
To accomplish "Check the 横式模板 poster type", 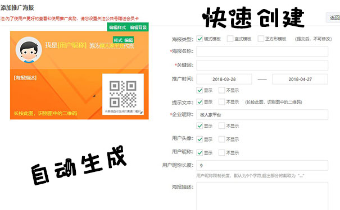I will pos(200,39).
